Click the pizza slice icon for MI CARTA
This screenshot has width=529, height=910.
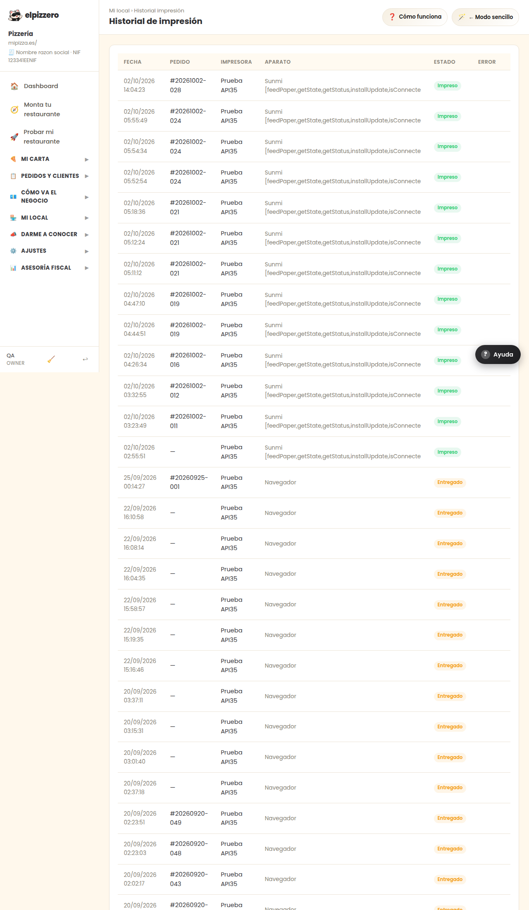[13, 159]
